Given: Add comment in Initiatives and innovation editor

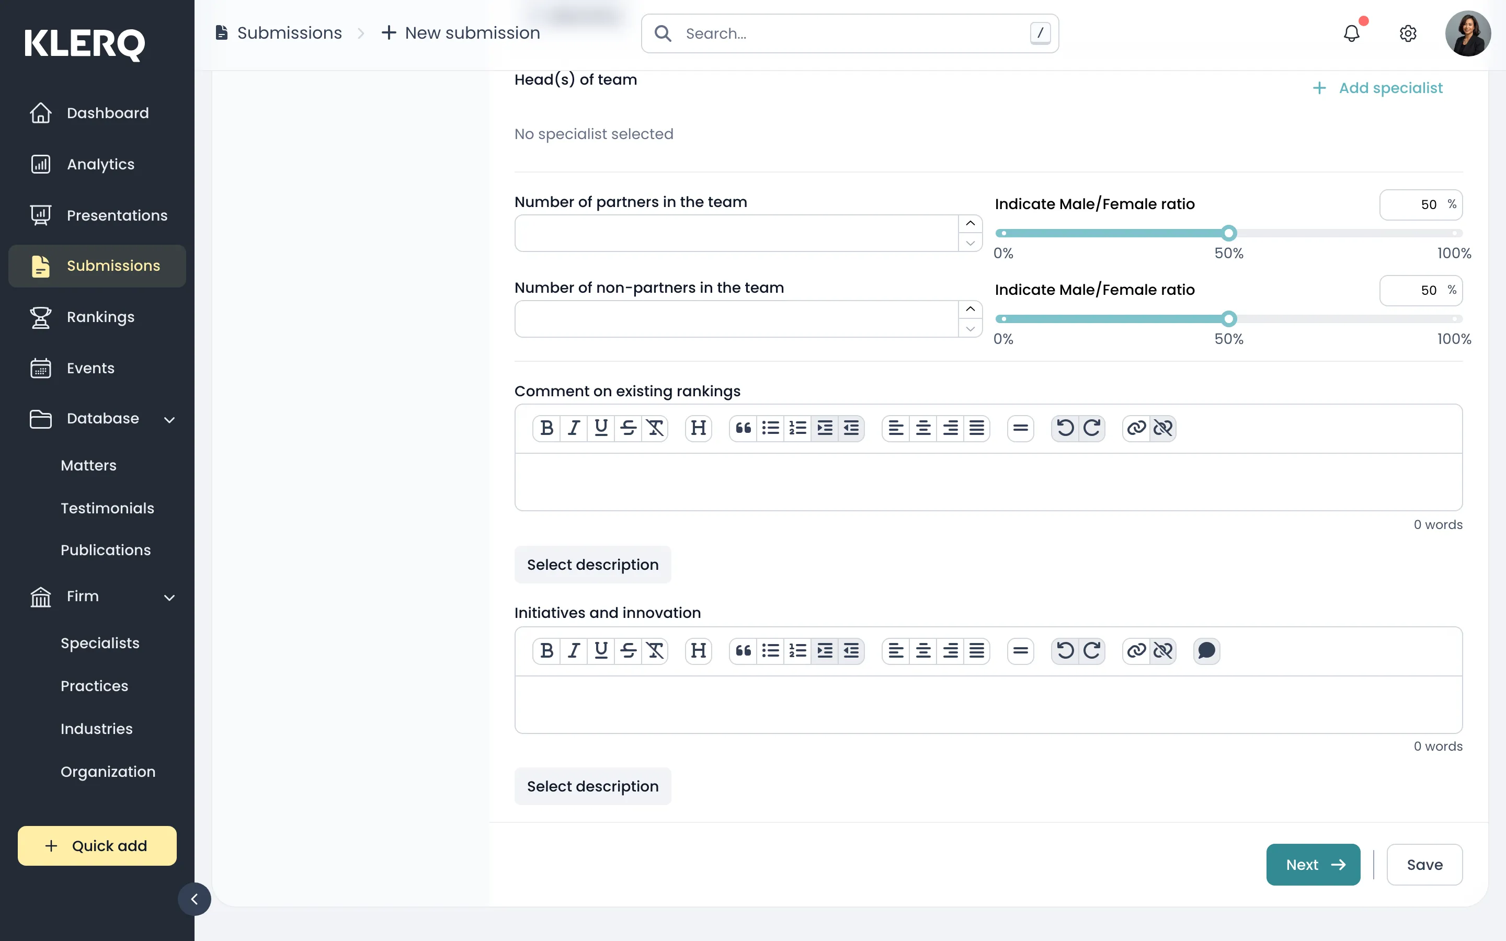Looking at the screenshot, I should (x=1207, y=651).
